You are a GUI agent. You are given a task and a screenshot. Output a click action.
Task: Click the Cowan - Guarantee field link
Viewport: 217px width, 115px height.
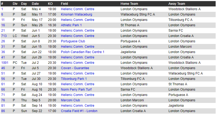coord(75,68)
